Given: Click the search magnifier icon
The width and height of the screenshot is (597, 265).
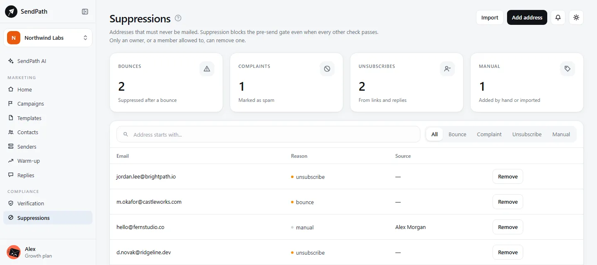Looking at the screenshot, I should (x=126, y=135).
